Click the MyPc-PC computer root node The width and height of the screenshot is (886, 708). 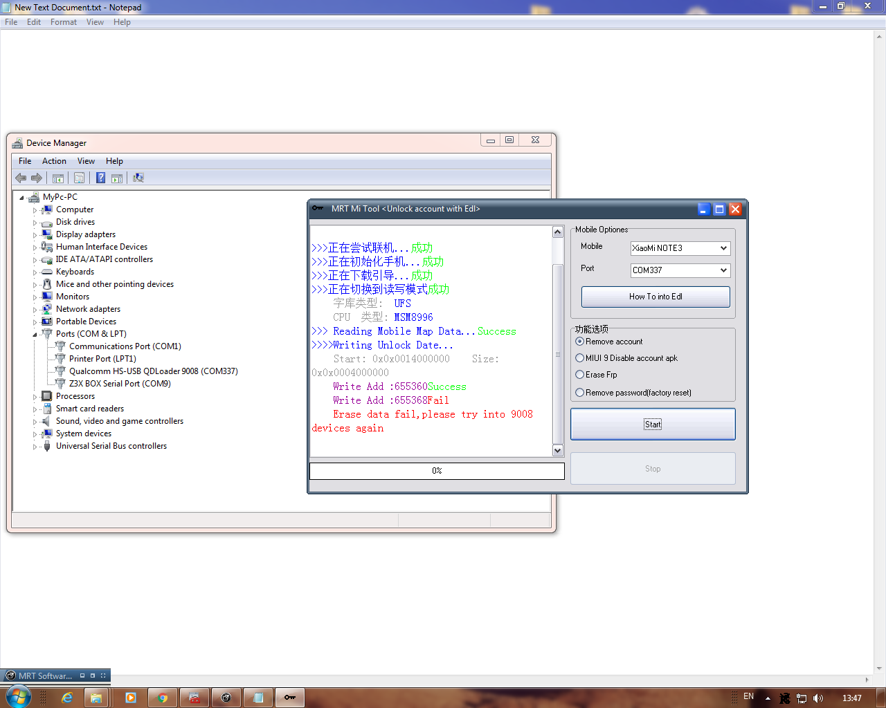tap(60, 197)
